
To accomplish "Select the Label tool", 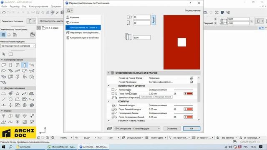I will click(25, 93).
